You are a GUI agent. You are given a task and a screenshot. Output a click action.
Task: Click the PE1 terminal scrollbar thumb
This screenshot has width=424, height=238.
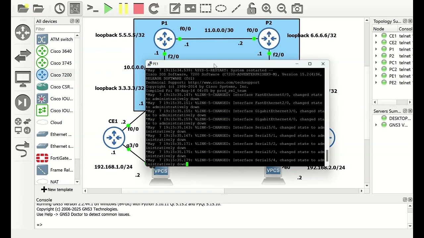(327, 155)
